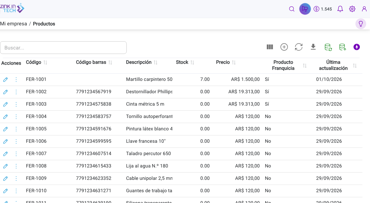Sort by Precio column
370x203 pixels.
tap(234, 62)
